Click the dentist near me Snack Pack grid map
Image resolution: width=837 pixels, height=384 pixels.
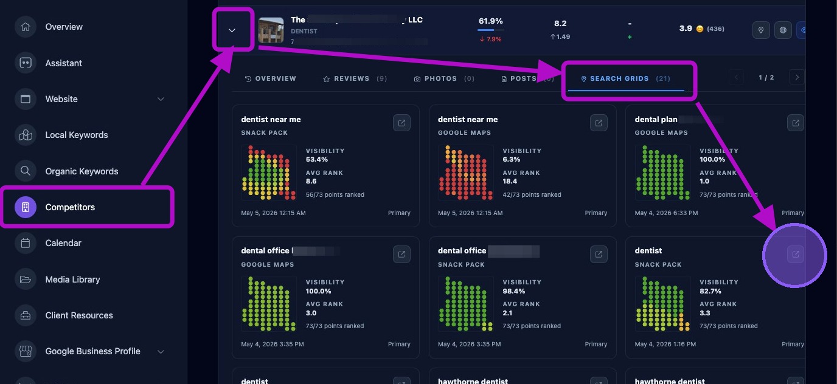tap(269, 172)
